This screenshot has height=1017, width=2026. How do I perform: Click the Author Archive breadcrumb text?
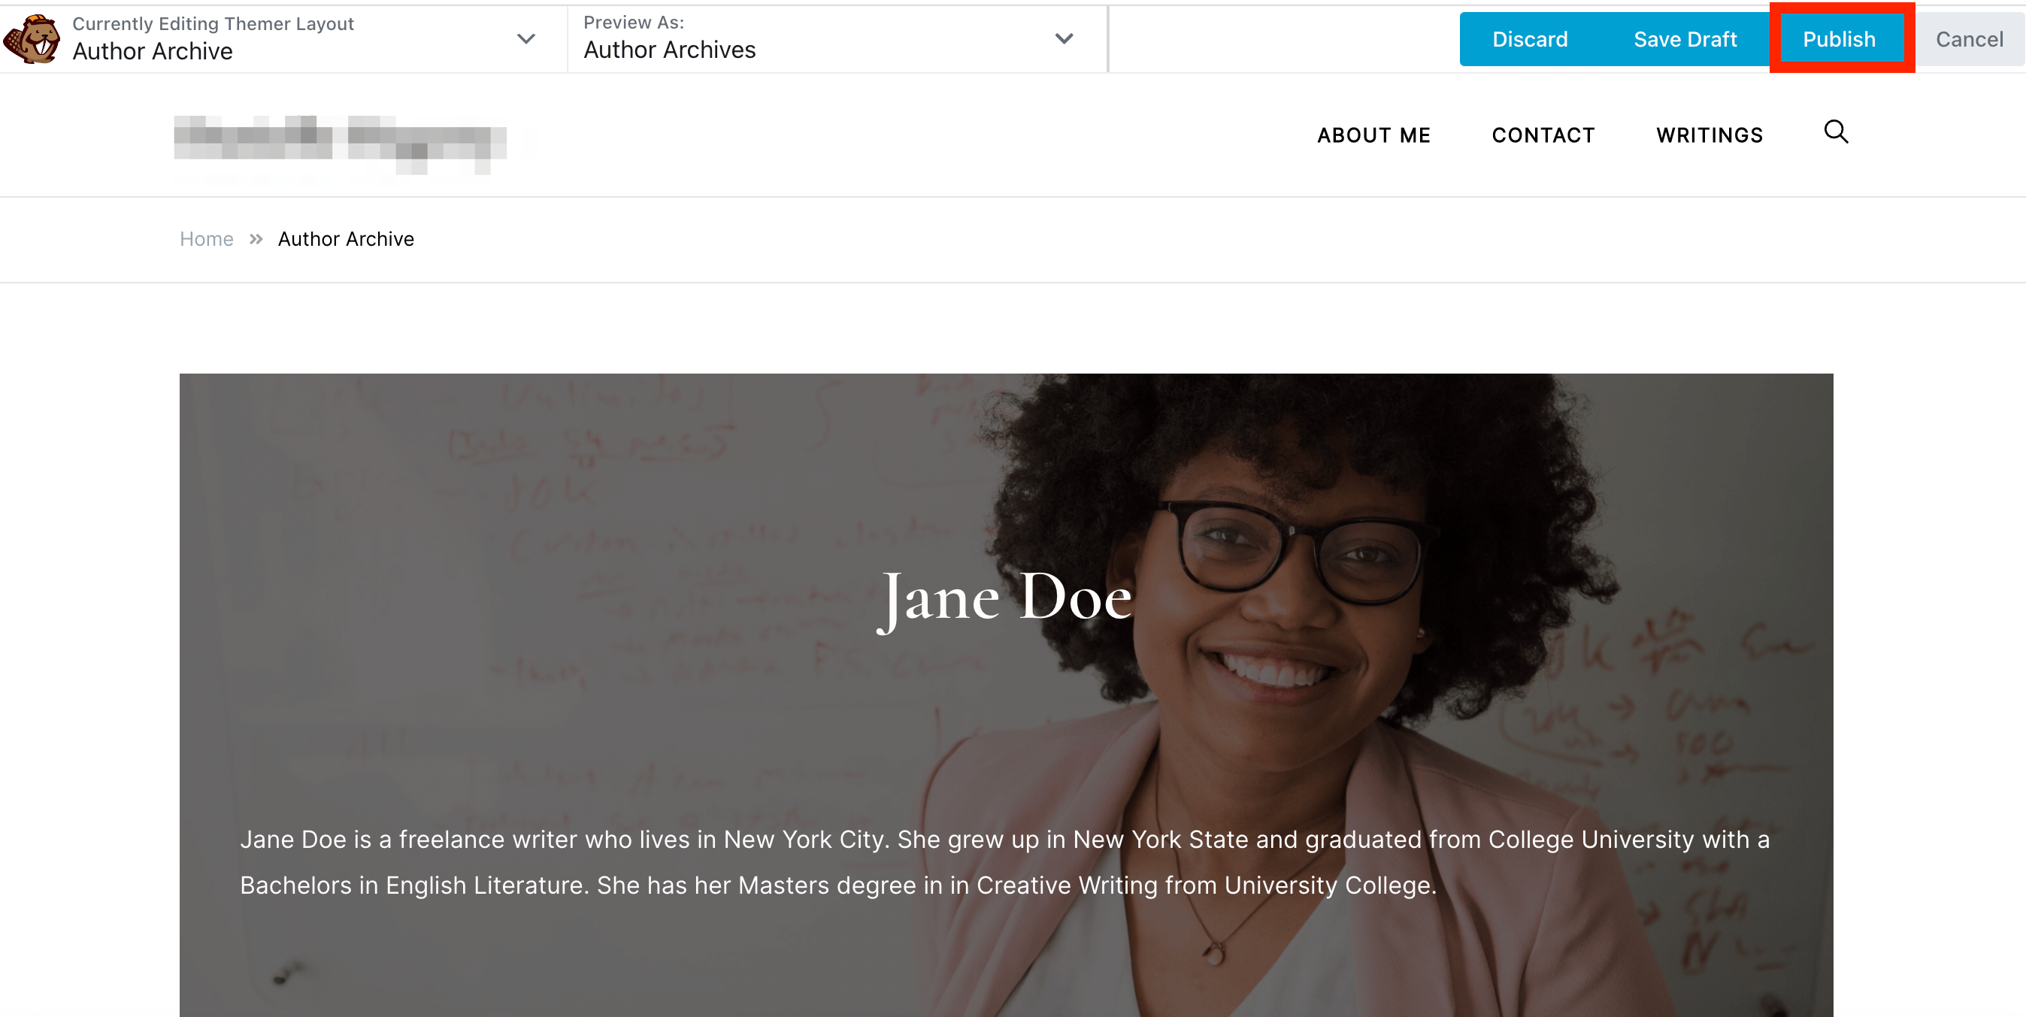(x=344, y=239)
